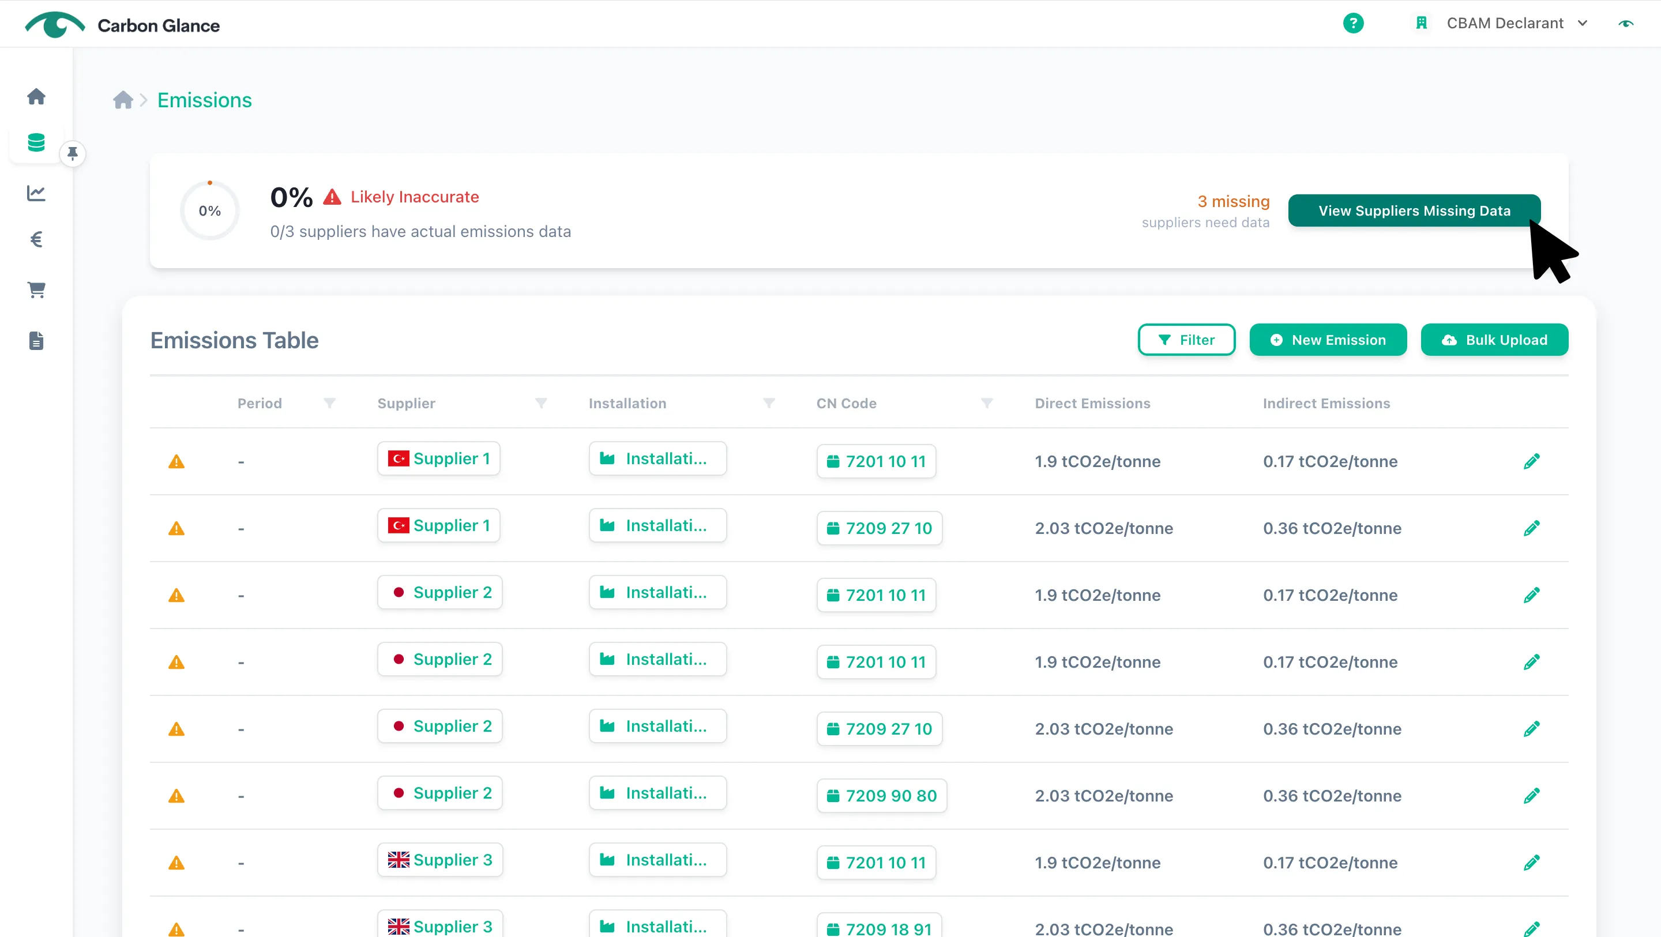Click the Indirect Emissions column header
1661x937 pixels.
coord(1326,403)
